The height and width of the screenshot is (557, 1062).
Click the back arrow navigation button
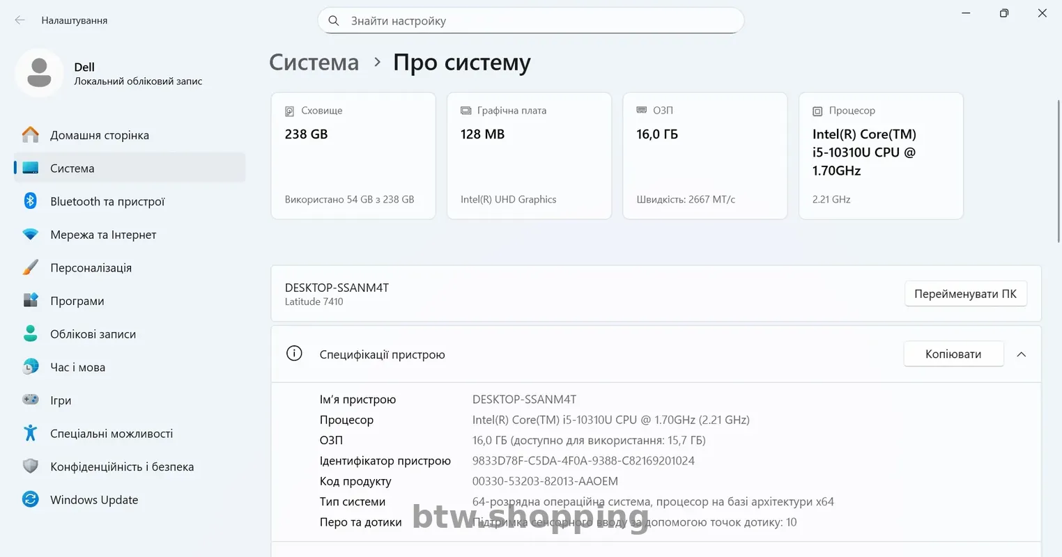(x=20, y=20)
